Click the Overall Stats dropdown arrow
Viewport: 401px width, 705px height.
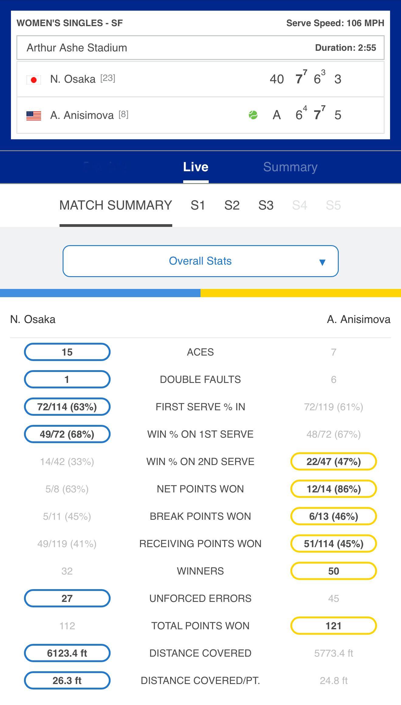pyautogui.click(x=322, y=262)
